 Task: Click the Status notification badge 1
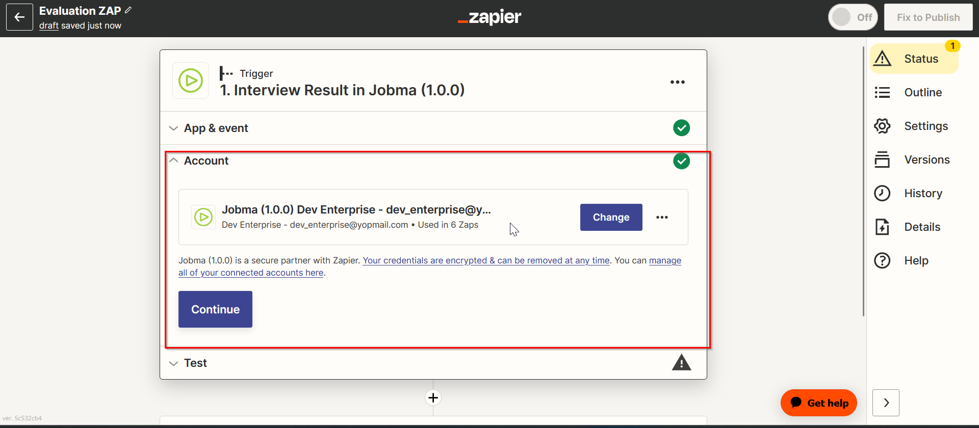coord(952,46)
